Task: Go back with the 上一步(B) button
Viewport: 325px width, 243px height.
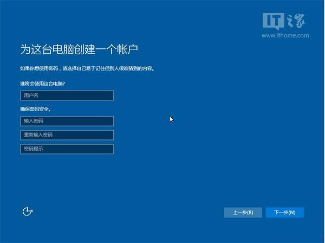Action: click(243, 212)
